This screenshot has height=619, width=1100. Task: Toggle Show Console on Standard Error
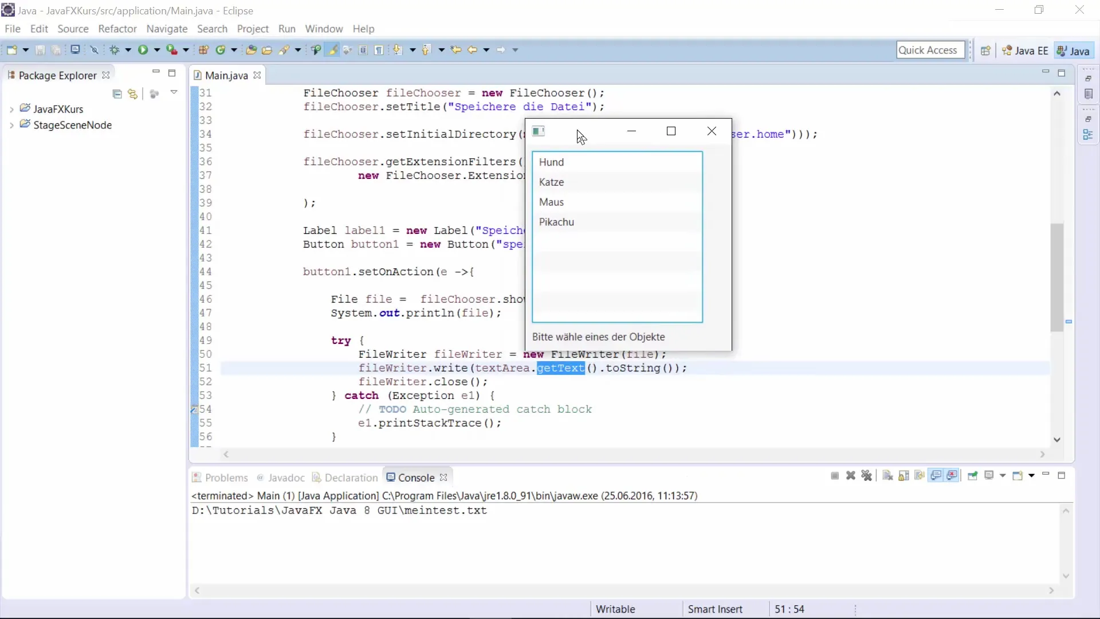coord(952,476)
